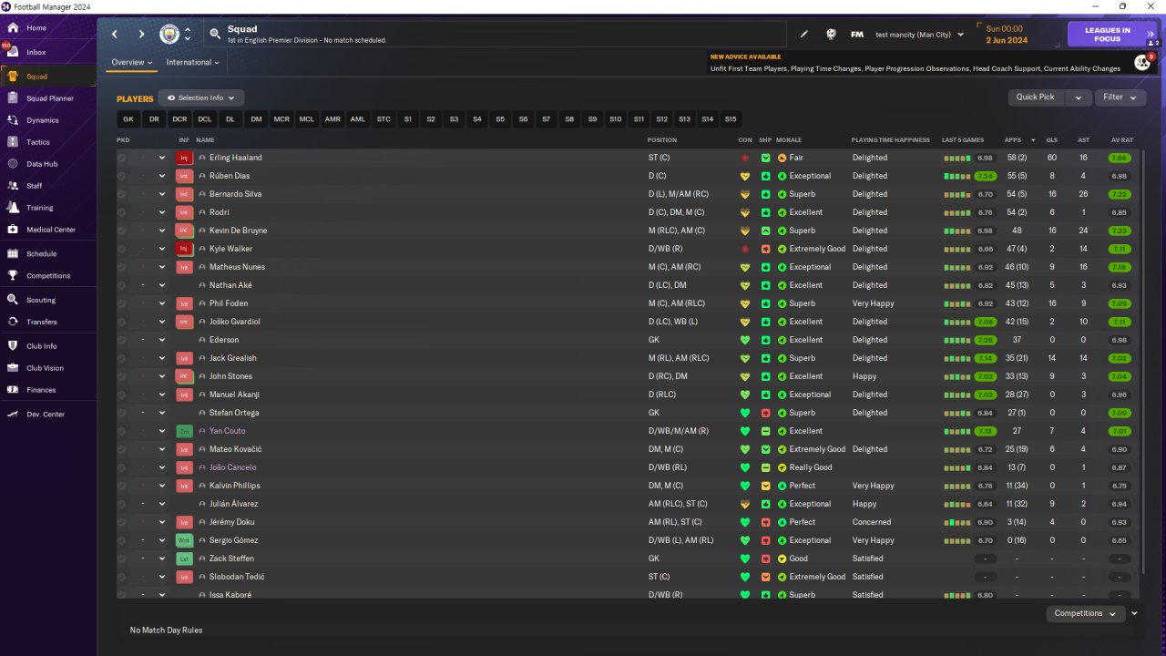Toggle the pick circle for Ederson
Viewport: 1166px width, 656px height.
[x=121, y=340]
